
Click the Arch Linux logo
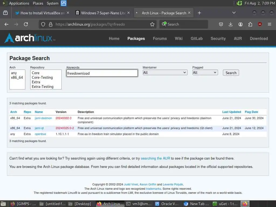point(30,38)
